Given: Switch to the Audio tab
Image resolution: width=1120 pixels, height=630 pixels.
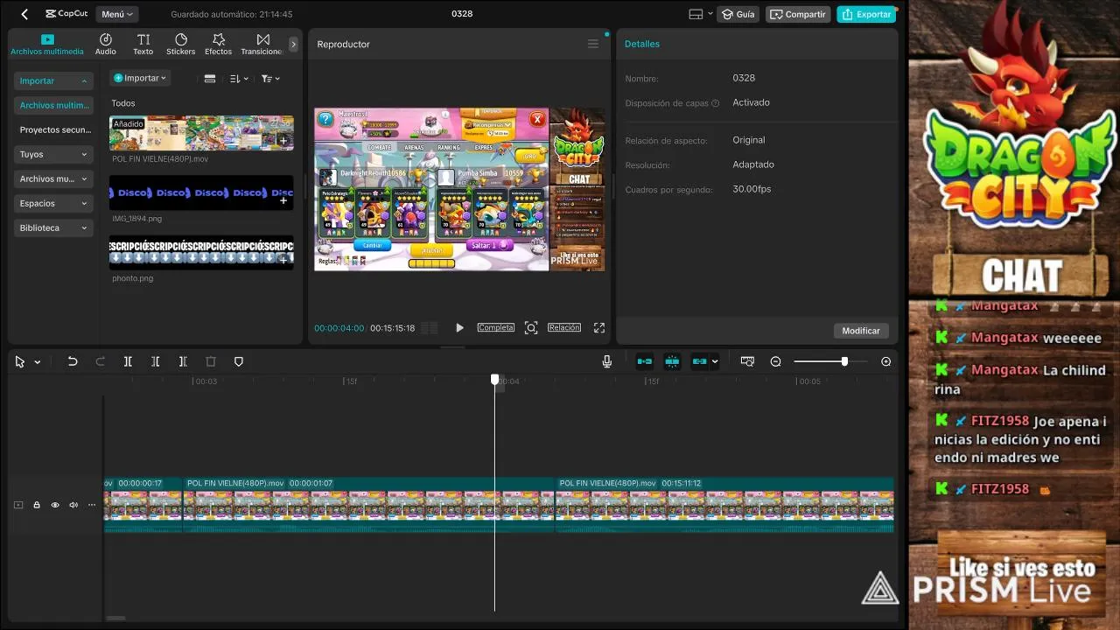Looking at the screenshot, I should (x=106, y=45).
